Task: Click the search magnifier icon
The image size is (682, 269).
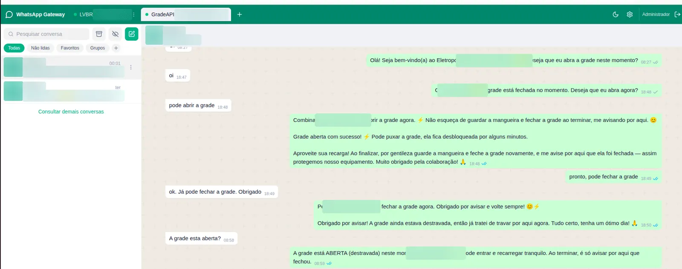Action: pos(11,34)
